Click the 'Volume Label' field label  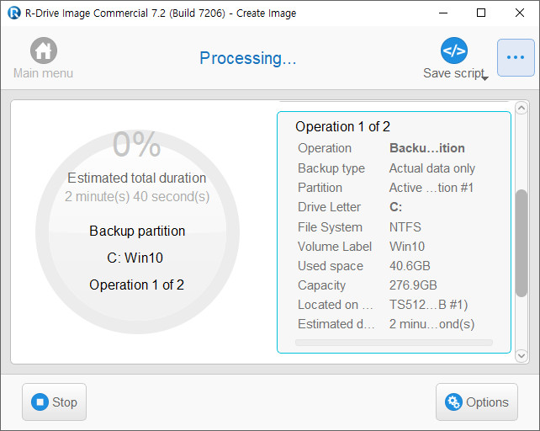(335, 246)
